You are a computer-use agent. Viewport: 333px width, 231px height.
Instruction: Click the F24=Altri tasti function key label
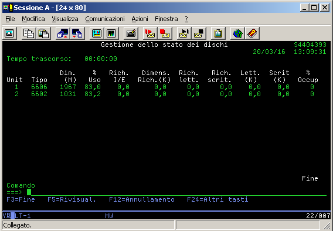[218, 199]
